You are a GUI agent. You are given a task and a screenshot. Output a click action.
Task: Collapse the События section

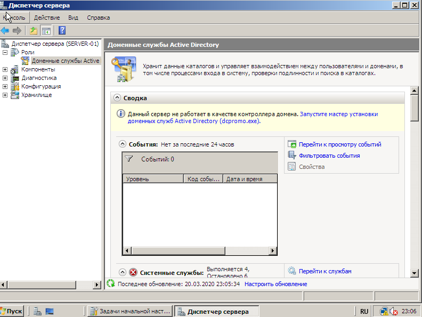(123, 144)
